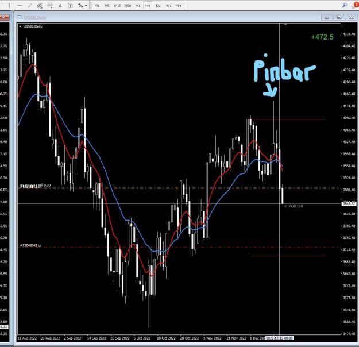The image size is (359, 347).
Task: Select the Fibonacci retracement tool
Action: (x=50, y=6)
